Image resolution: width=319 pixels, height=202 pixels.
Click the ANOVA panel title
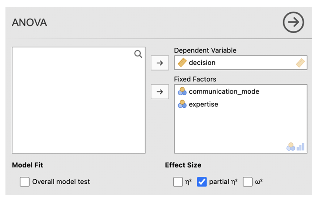click(30, 22)
